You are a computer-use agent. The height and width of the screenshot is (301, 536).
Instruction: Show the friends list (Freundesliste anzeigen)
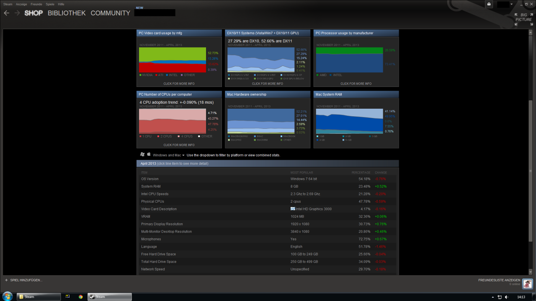(x=499, y=280)
